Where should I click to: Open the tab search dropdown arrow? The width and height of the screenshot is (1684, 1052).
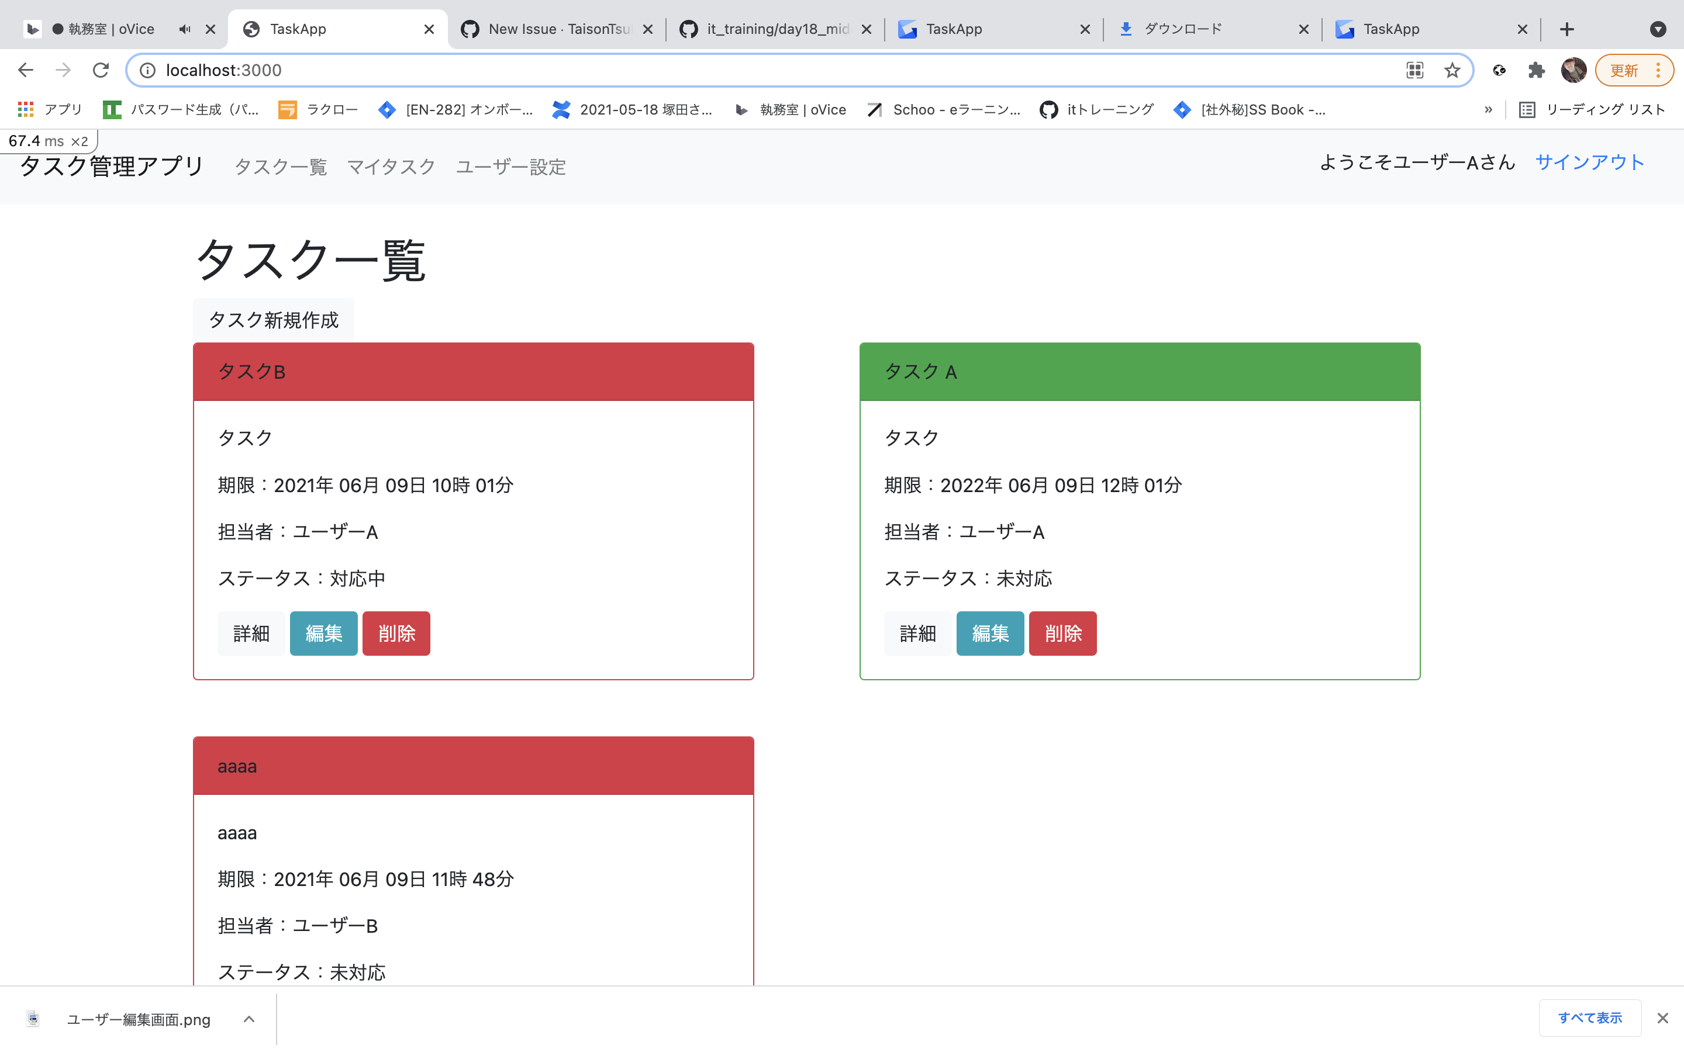[x=1658, y=29]
